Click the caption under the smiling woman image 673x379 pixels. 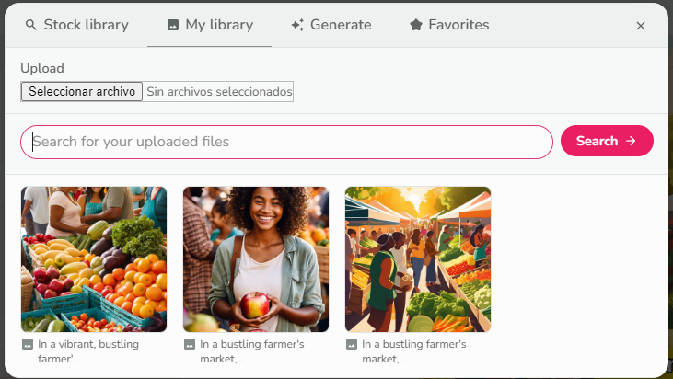[244, 351]
